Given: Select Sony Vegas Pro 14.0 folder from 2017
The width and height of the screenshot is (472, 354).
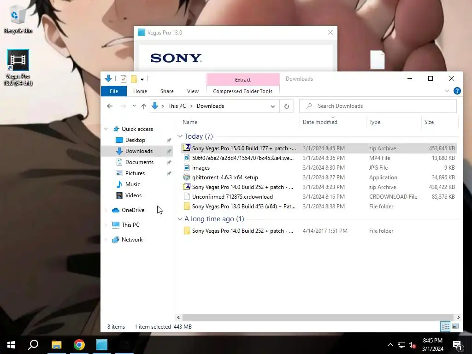Looking at the screenshot, I should (319, 231).
